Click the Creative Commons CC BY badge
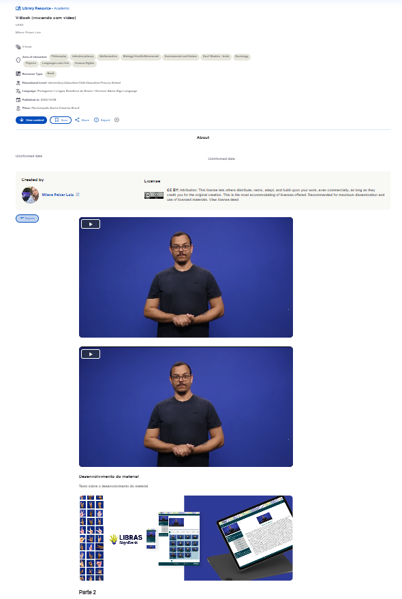Image resolution: width=402 pixels, height=599 pixels. coord(154,195)
